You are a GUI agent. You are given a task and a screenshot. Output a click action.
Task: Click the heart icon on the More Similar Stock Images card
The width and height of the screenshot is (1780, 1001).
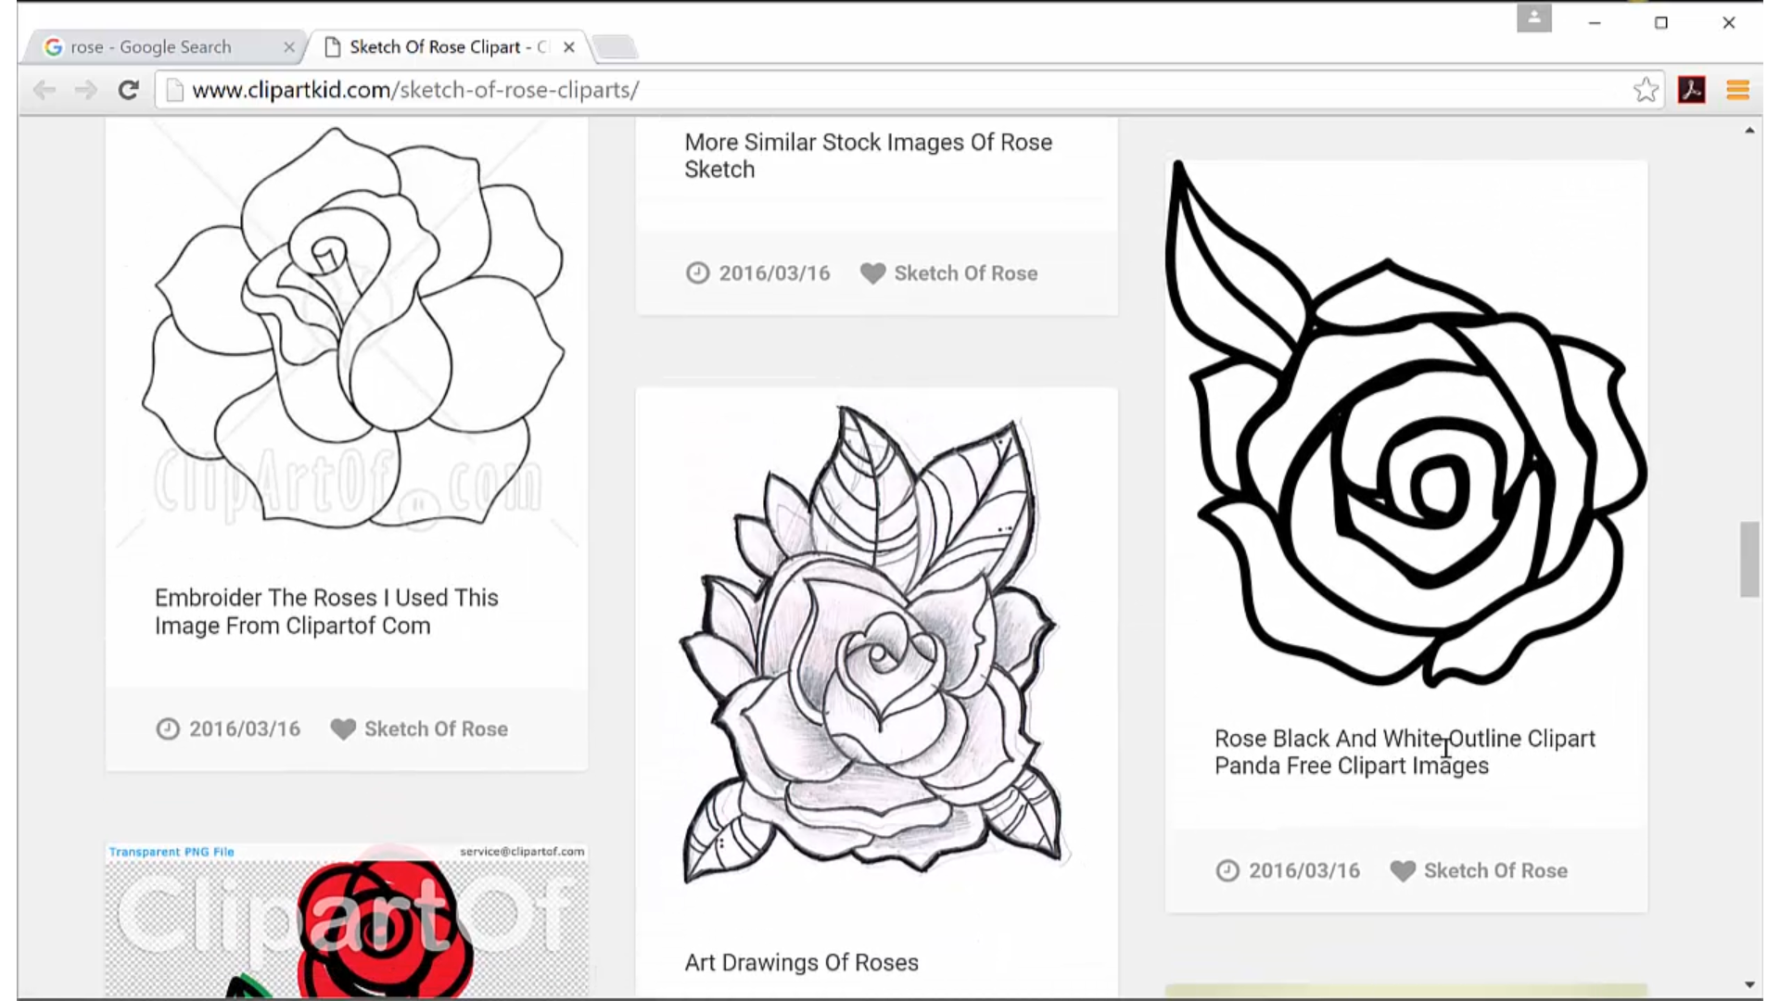tap(872, 273)
